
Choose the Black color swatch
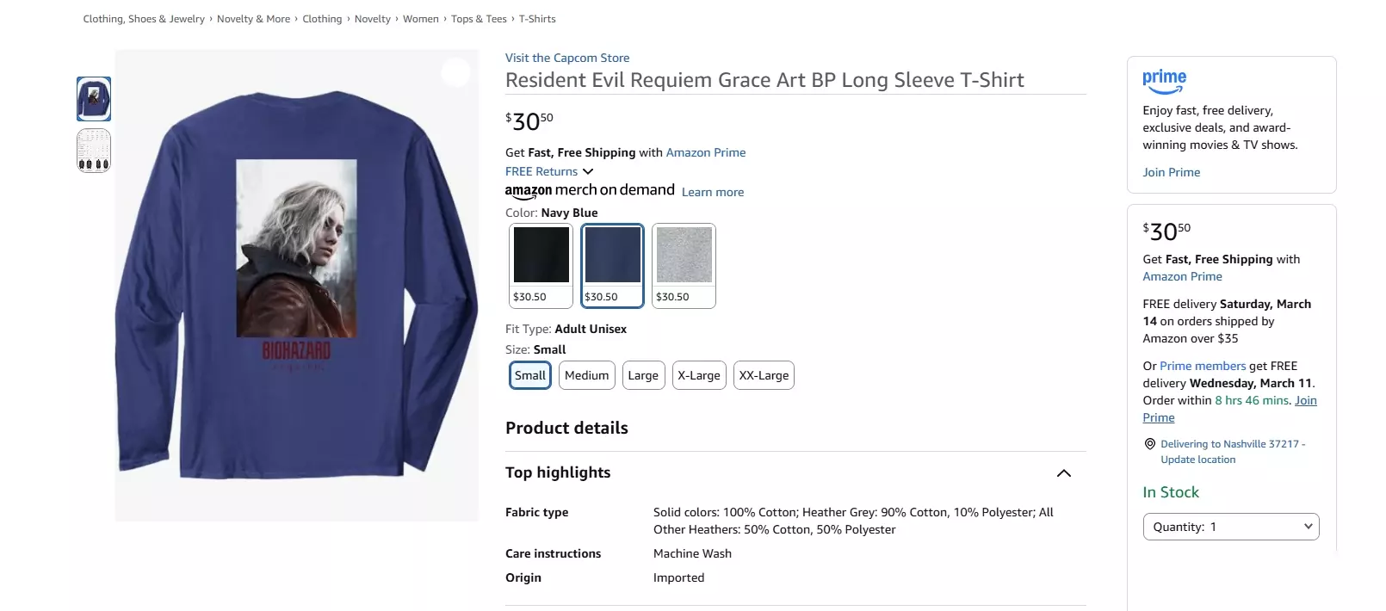[541, 265]
